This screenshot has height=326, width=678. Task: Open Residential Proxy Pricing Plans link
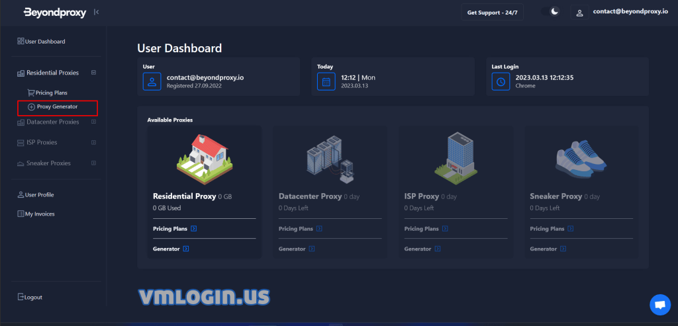(x=170, y=229)
